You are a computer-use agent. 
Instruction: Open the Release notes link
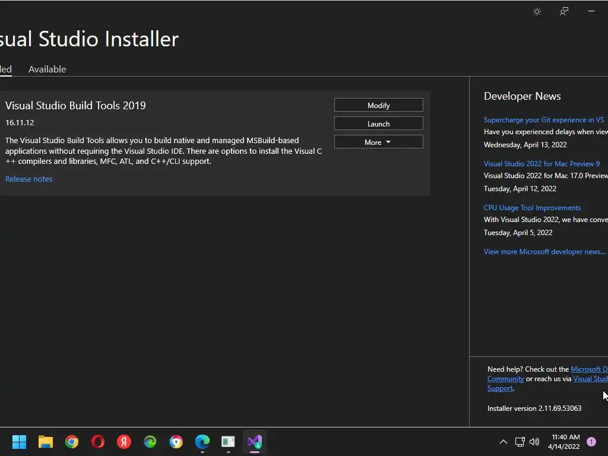(x=28, y=179)
